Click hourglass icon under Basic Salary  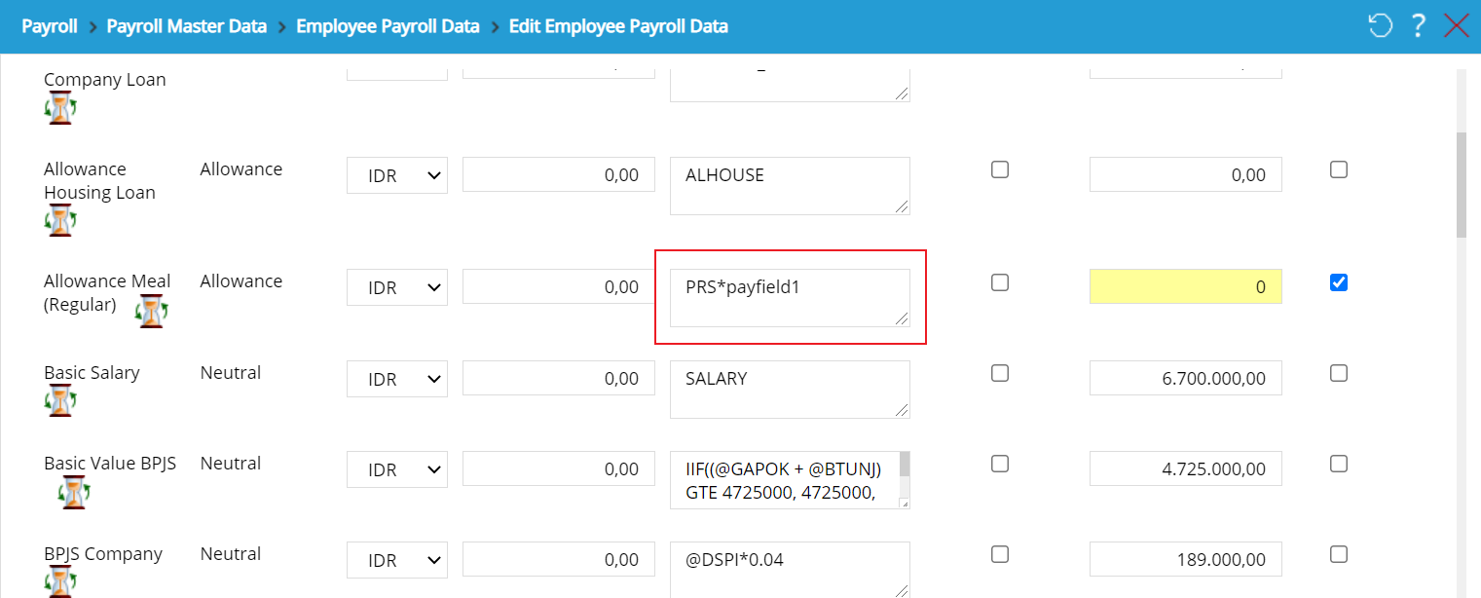pos(60,400)
